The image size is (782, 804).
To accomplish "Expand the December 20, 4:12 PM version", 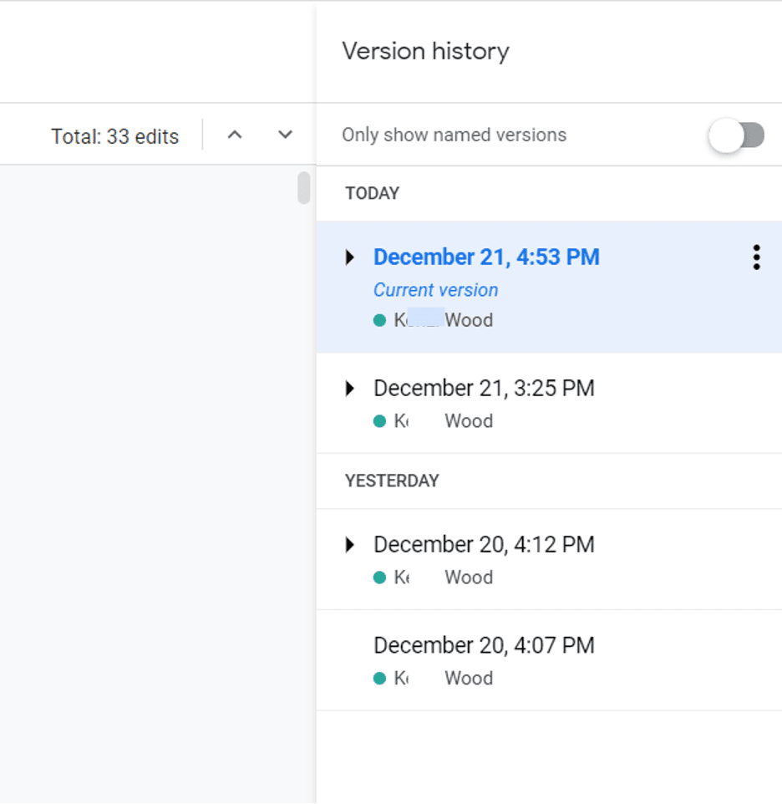I will tap(350, 545).
